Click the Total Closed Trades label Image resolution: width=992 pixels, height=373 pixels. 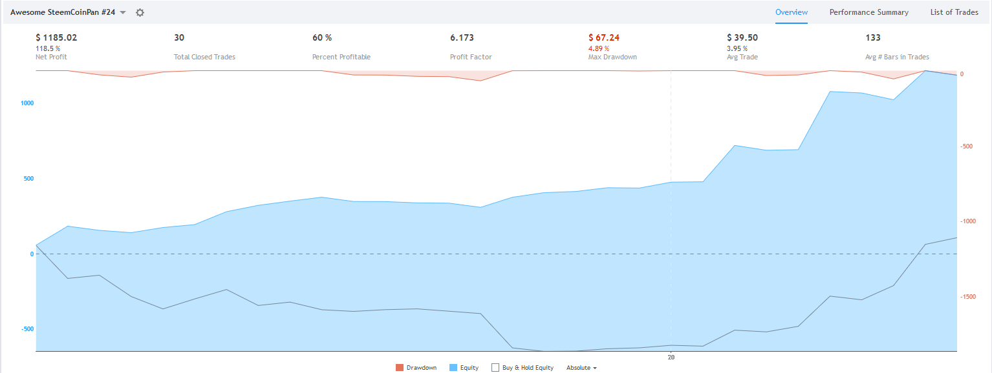(204, 57)
